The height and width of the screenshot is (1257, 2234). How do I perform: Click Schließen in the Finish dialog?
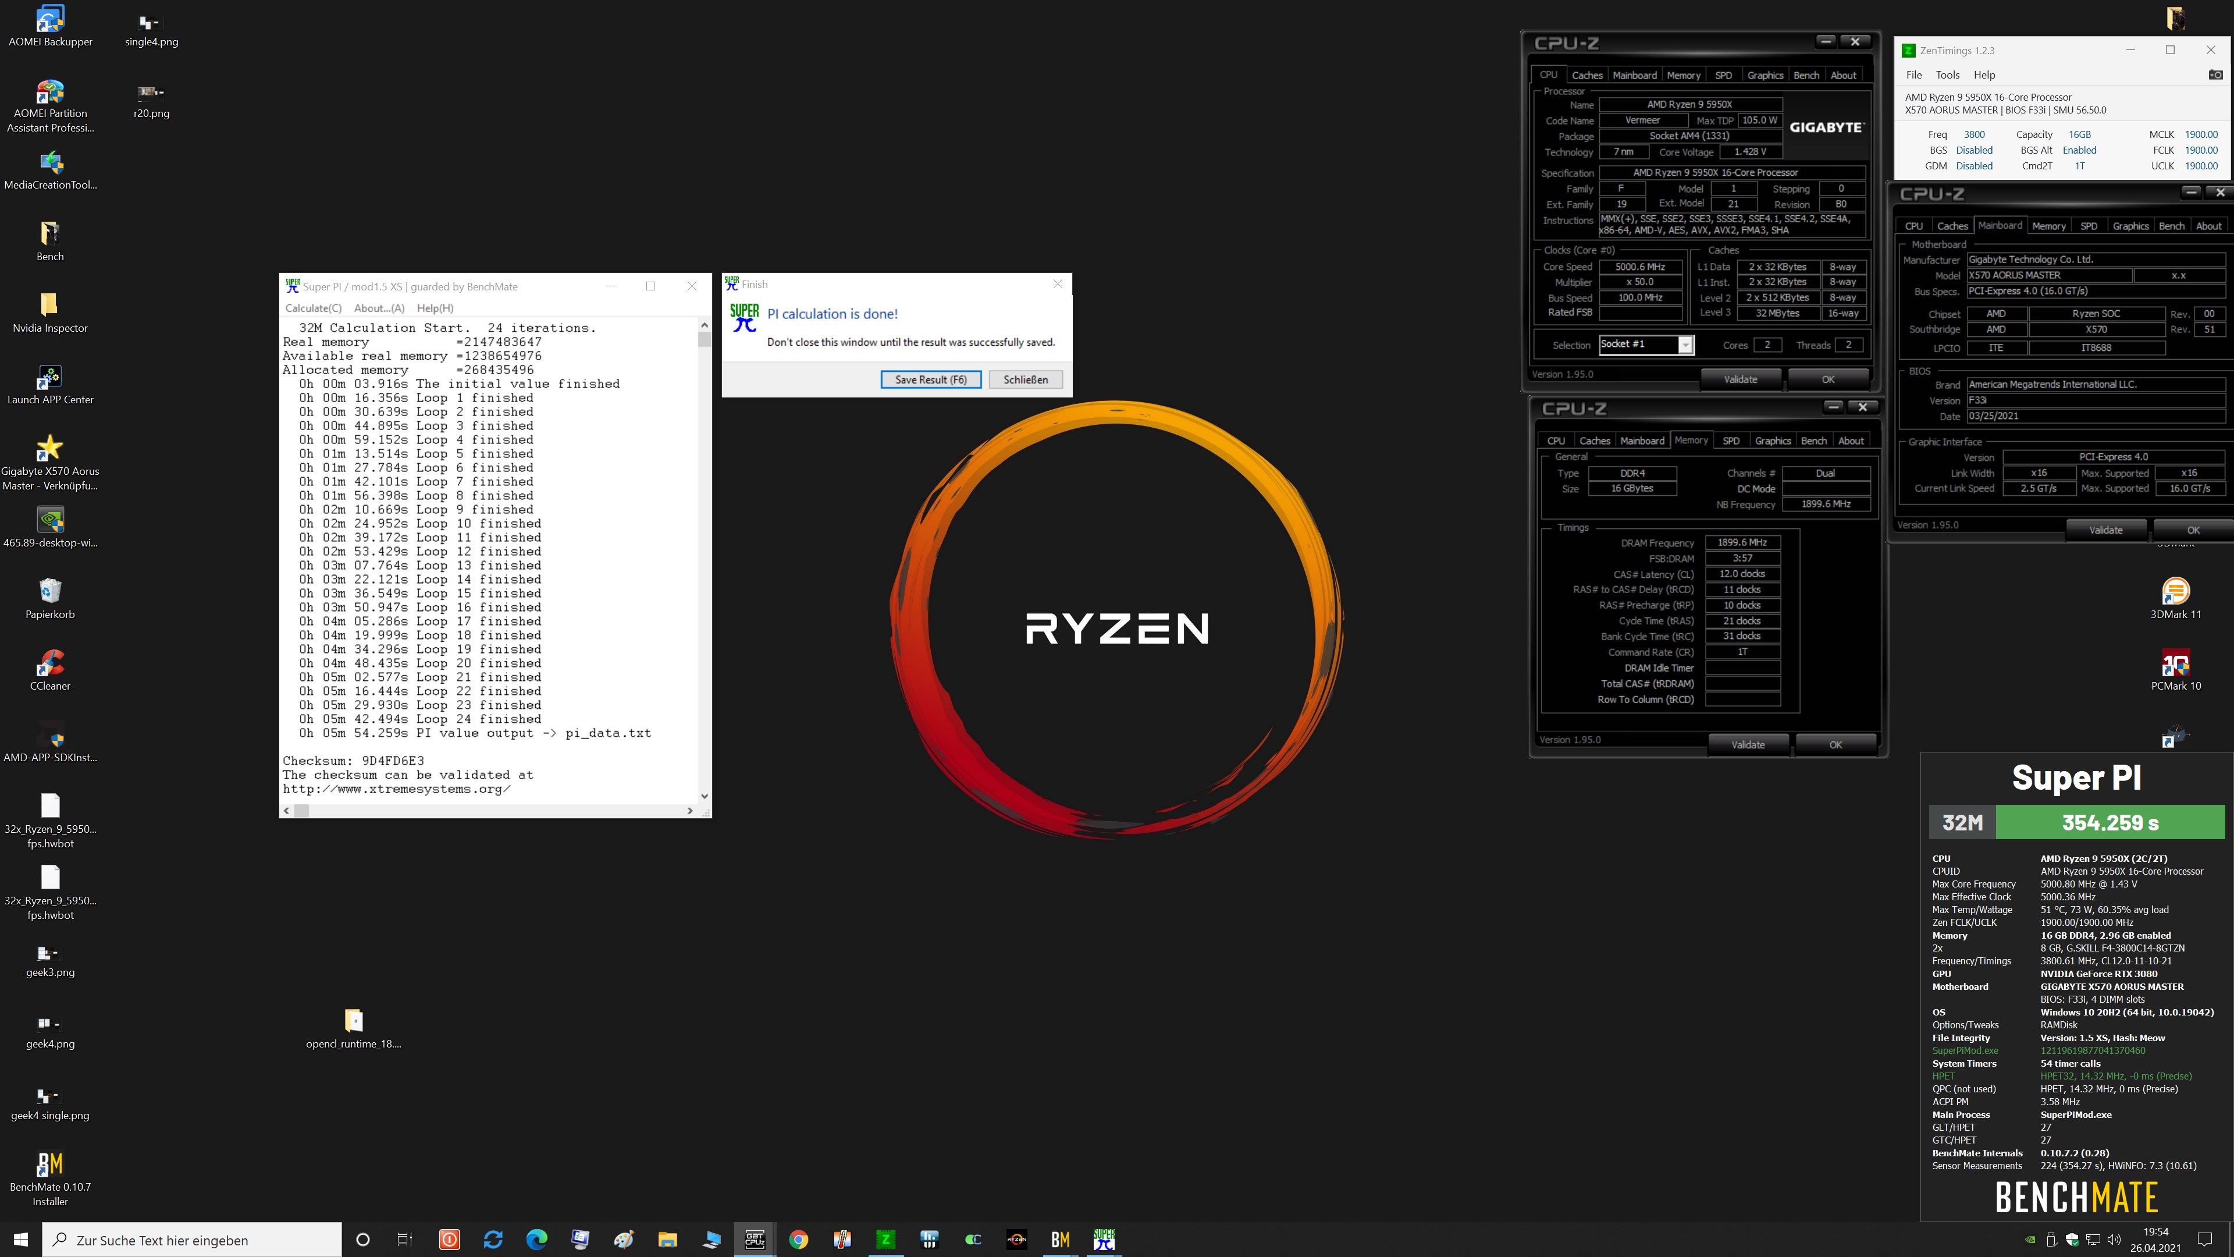point(1025,379)
